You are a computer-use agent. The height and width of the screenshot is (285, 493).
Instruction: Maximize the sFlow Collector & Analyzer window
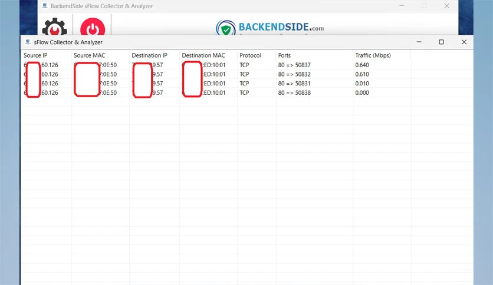[x=442, y=42]
